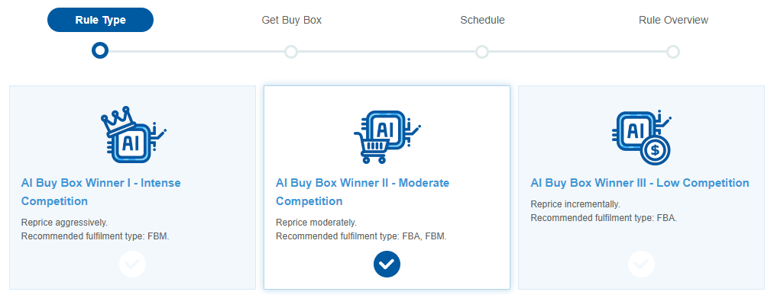Click the 'Reprice incrementally' description text
774x295 pixels.
(575, 204)
